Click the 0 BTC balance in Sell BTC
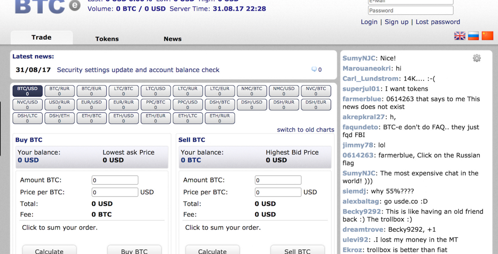 coord(191,160)
